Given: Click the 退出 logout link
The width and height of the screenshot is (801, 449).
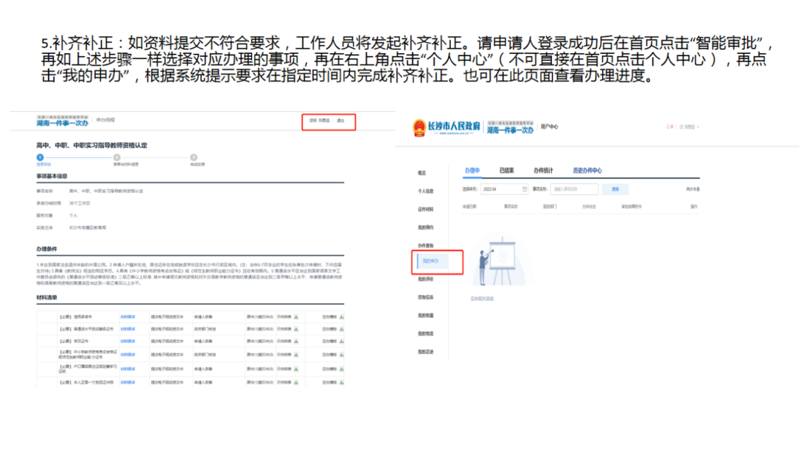Looking at the screenshot, I should (x=340, y=120).
